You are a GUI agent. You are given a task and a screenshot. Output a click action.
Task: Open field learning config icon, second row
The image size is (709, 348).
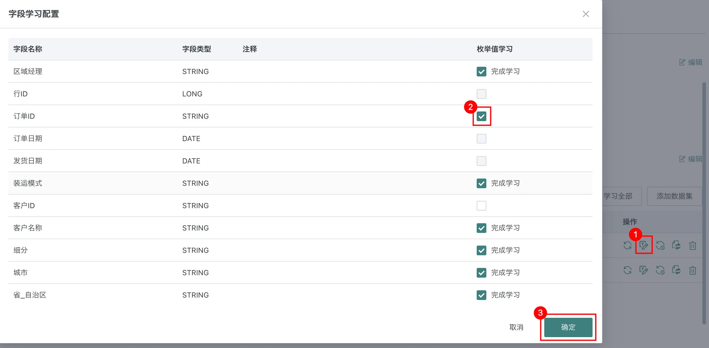[x=644, y=270]
